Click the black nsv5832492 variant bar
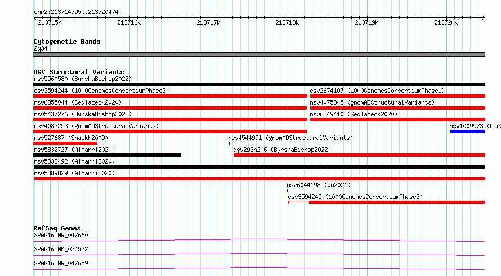Image resolution: width=501 pixels, height=276 pixels. [x=259, y=167]
